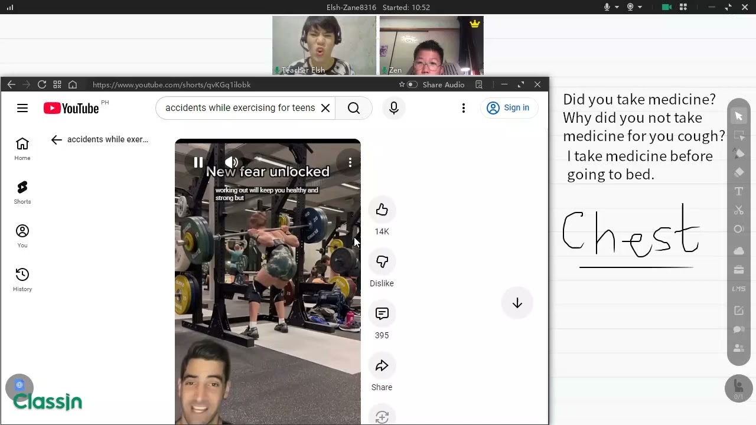
Task: Bookmark page with star icon
Action: [402, 84]
